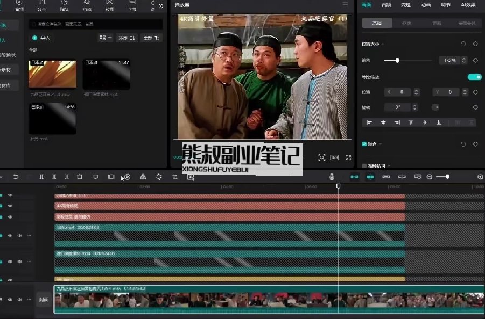485x319 pixels.
Task: Enter fullscreen preview
Action: tap(348, 158)
